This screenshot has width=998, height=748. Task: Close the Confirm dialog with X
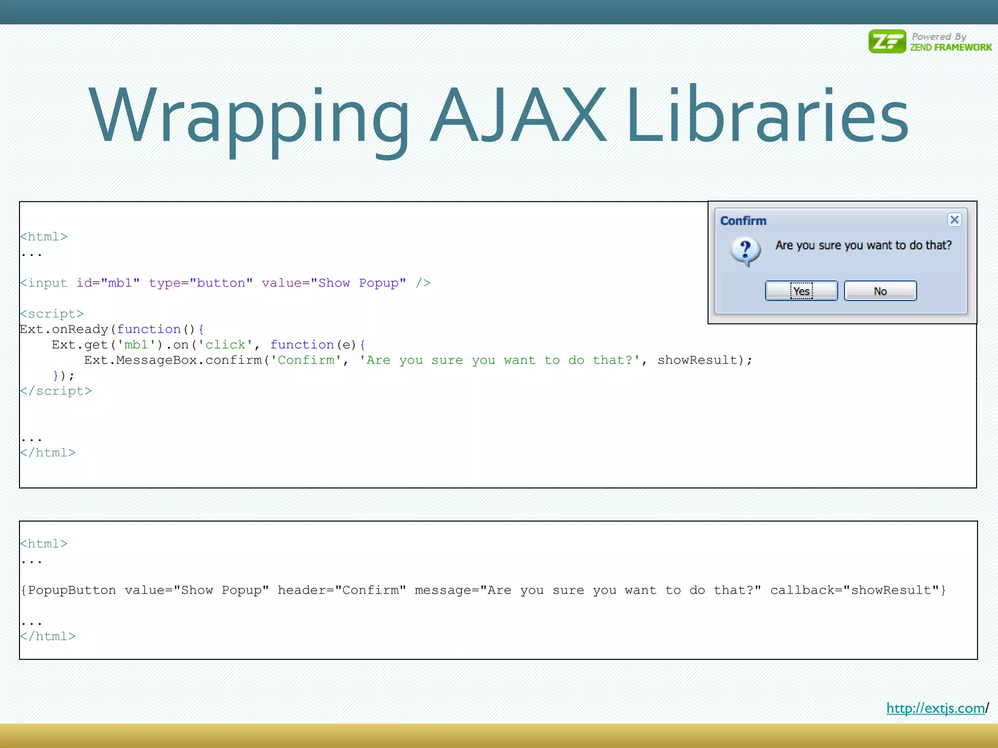click(x=954, y=220)
